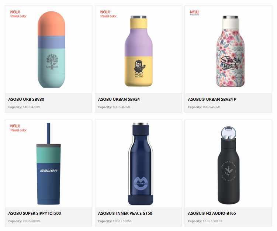This screenshot has width=277, height=231.
Task: Open the navy Inner Peace glass bottle image
Action: pos(141,164)
